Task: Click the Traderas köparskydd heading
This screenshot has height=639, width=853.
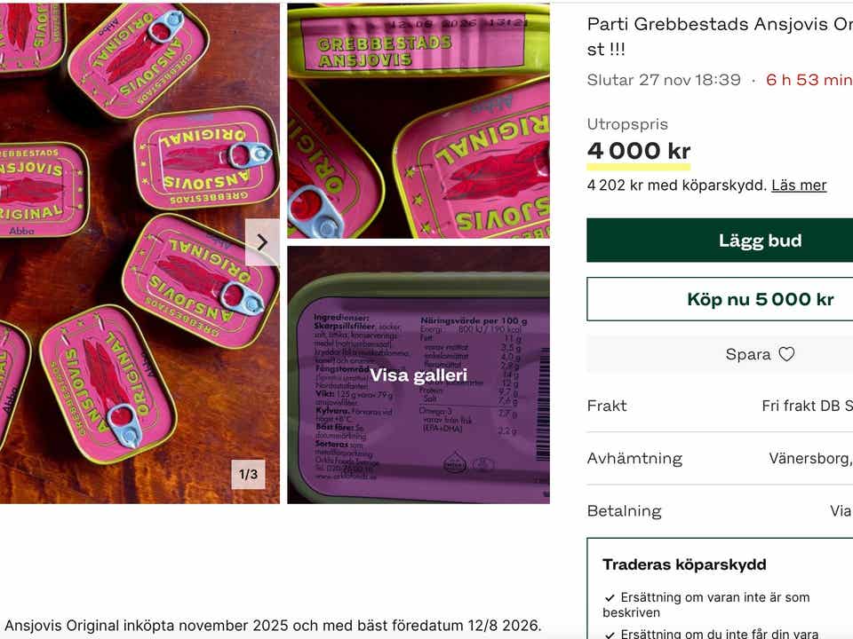Action: pos(684,564)
